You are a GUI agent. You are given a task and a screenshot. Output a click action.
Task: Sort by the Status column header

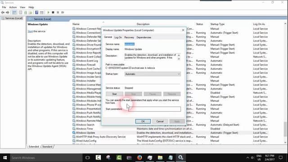pos(199,24)
